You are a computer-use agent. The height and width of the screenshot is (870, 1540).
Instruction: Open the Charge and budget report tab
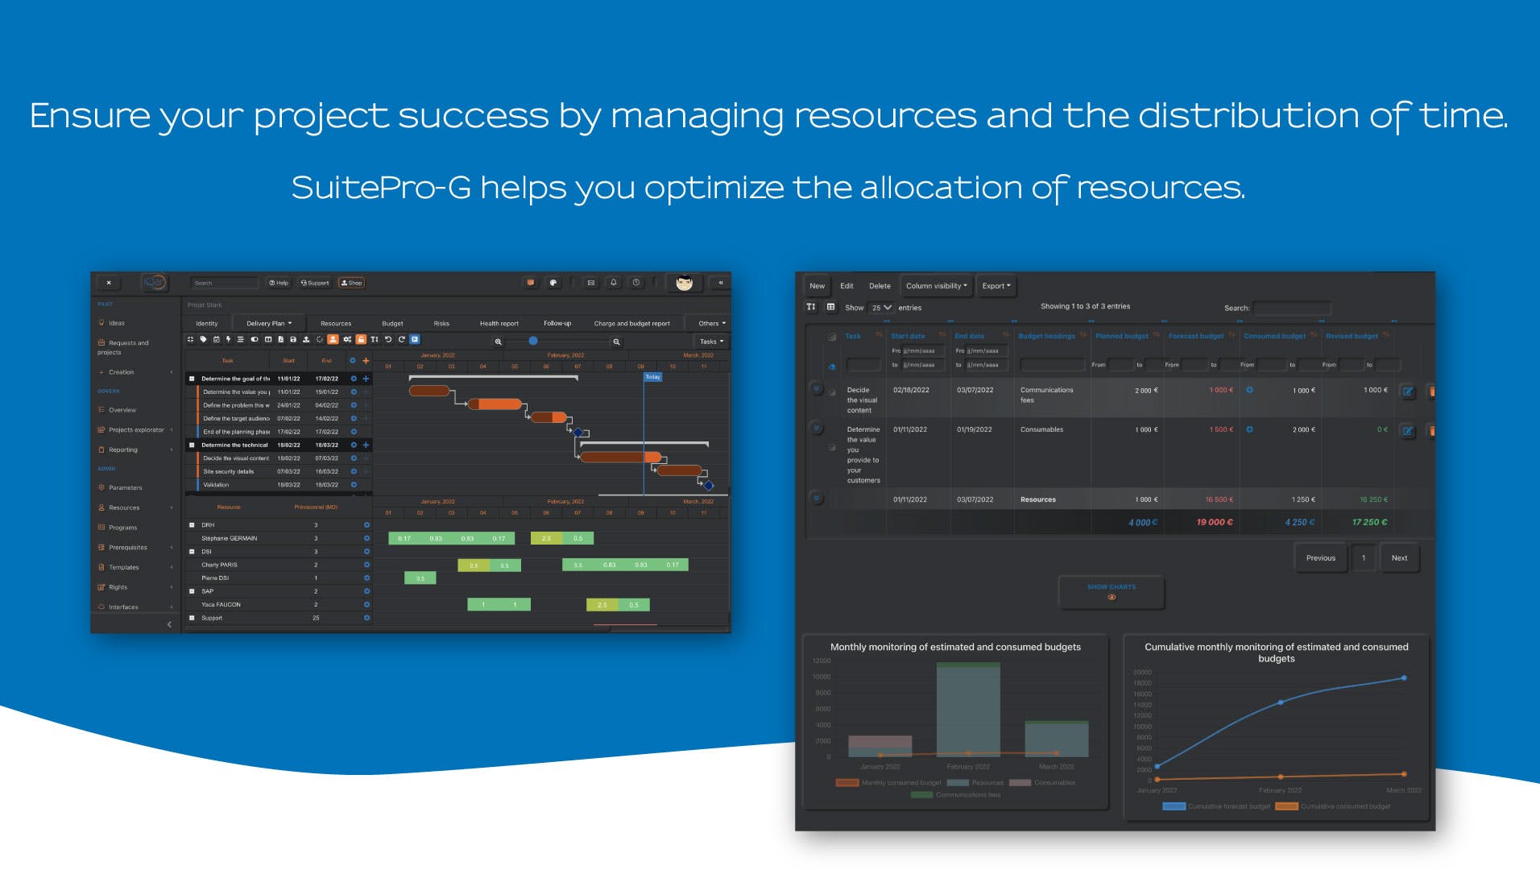pyautogui.click(x=632, y=323)
